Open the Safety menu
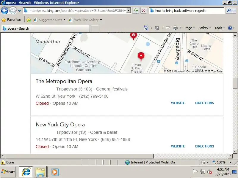Screen dimensions: 238x178 click(205, 28)
